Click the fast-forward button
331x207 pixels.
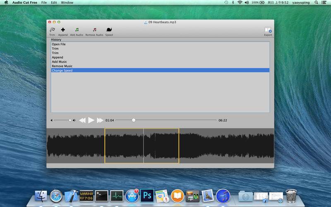point(100,120)
